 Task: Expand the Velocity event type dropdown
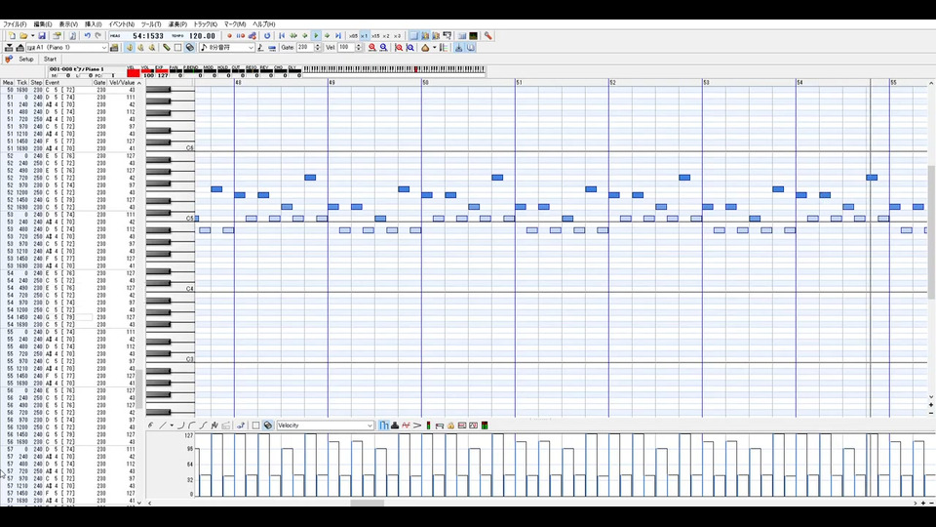pyautogui.click(x=370, y=426)
